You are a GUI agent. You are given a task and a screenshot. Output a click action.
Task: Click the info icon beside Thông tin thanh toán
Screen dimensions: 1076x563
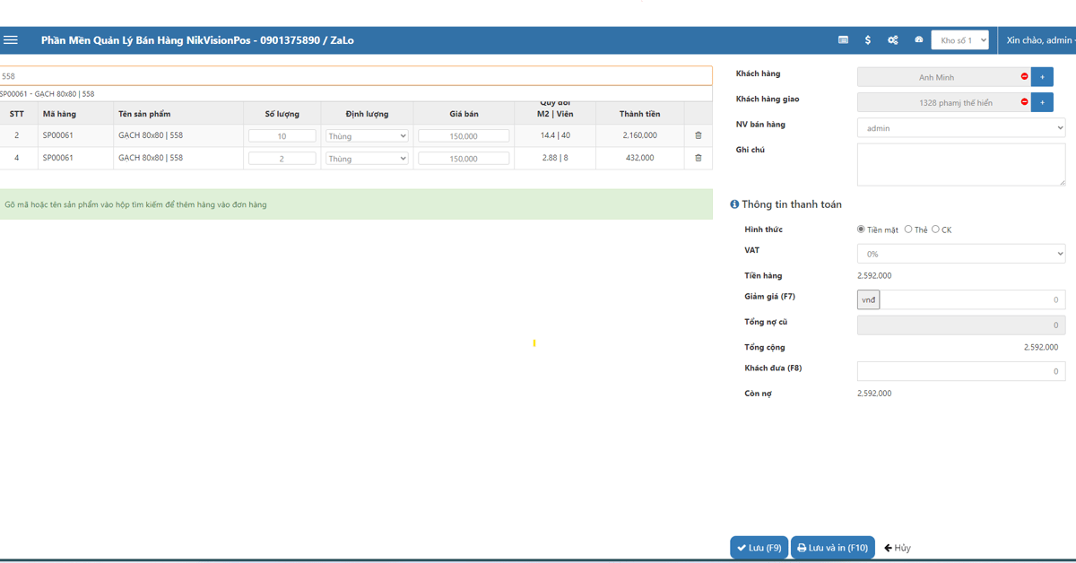click(x=734, y=204)
